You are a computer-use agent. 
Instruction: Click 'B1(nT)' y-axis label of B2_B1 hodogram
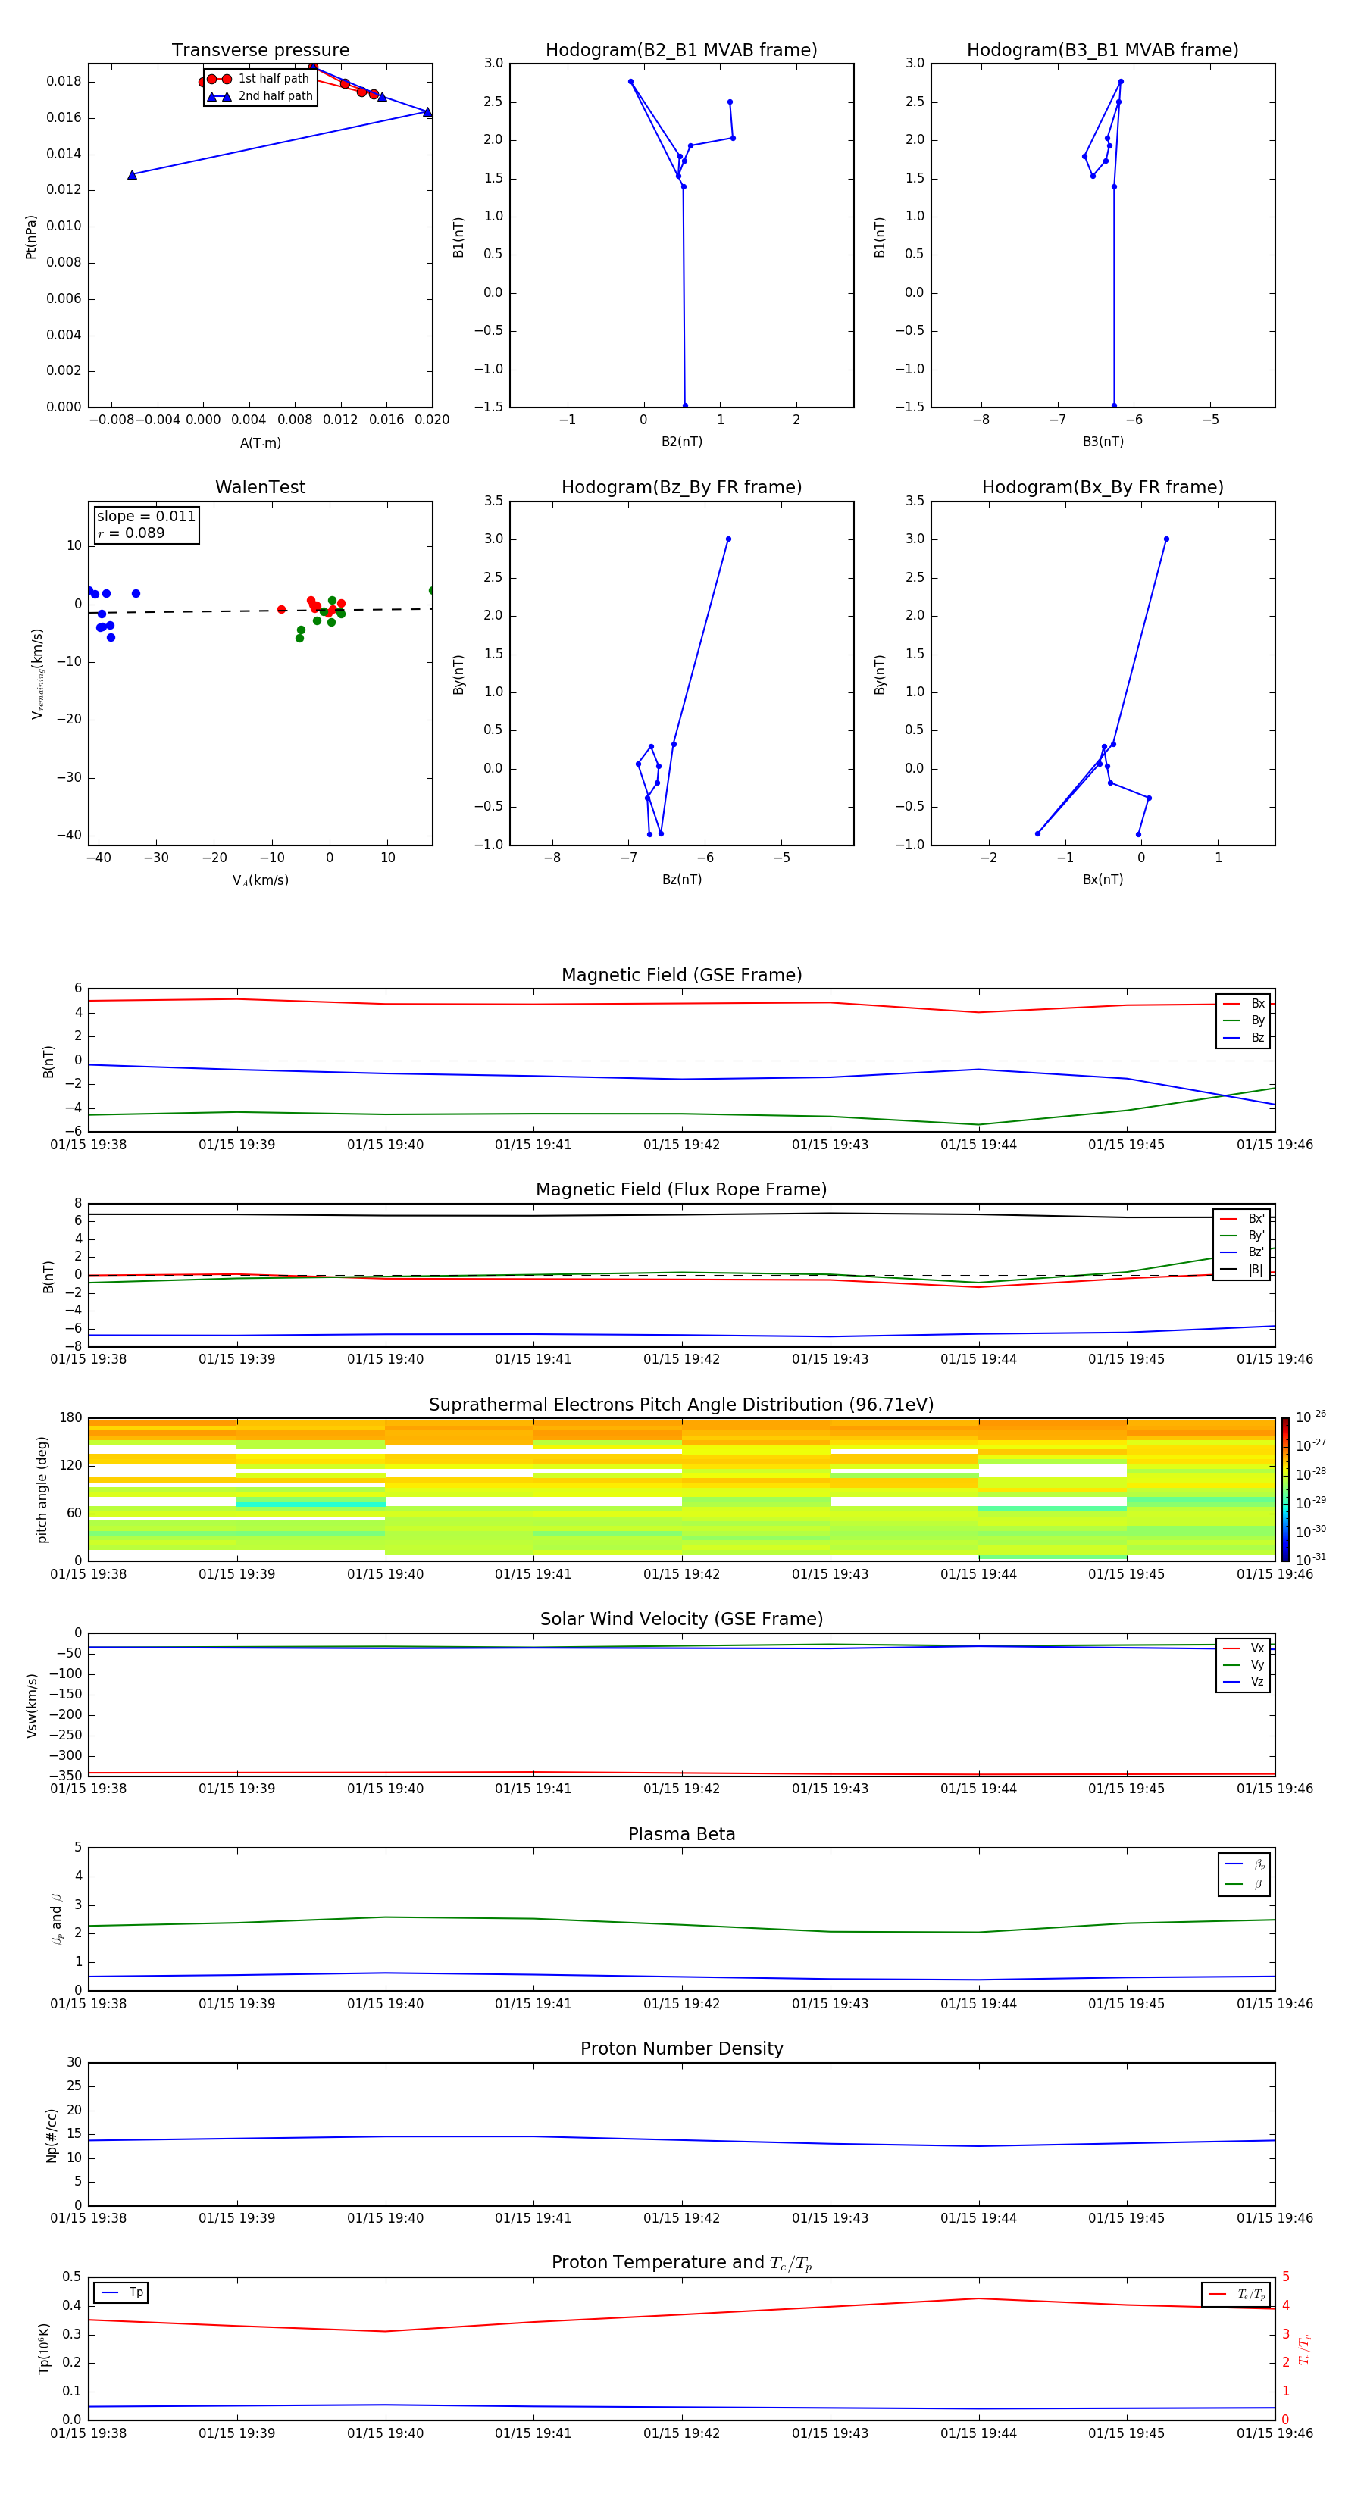tap(458, 237)
